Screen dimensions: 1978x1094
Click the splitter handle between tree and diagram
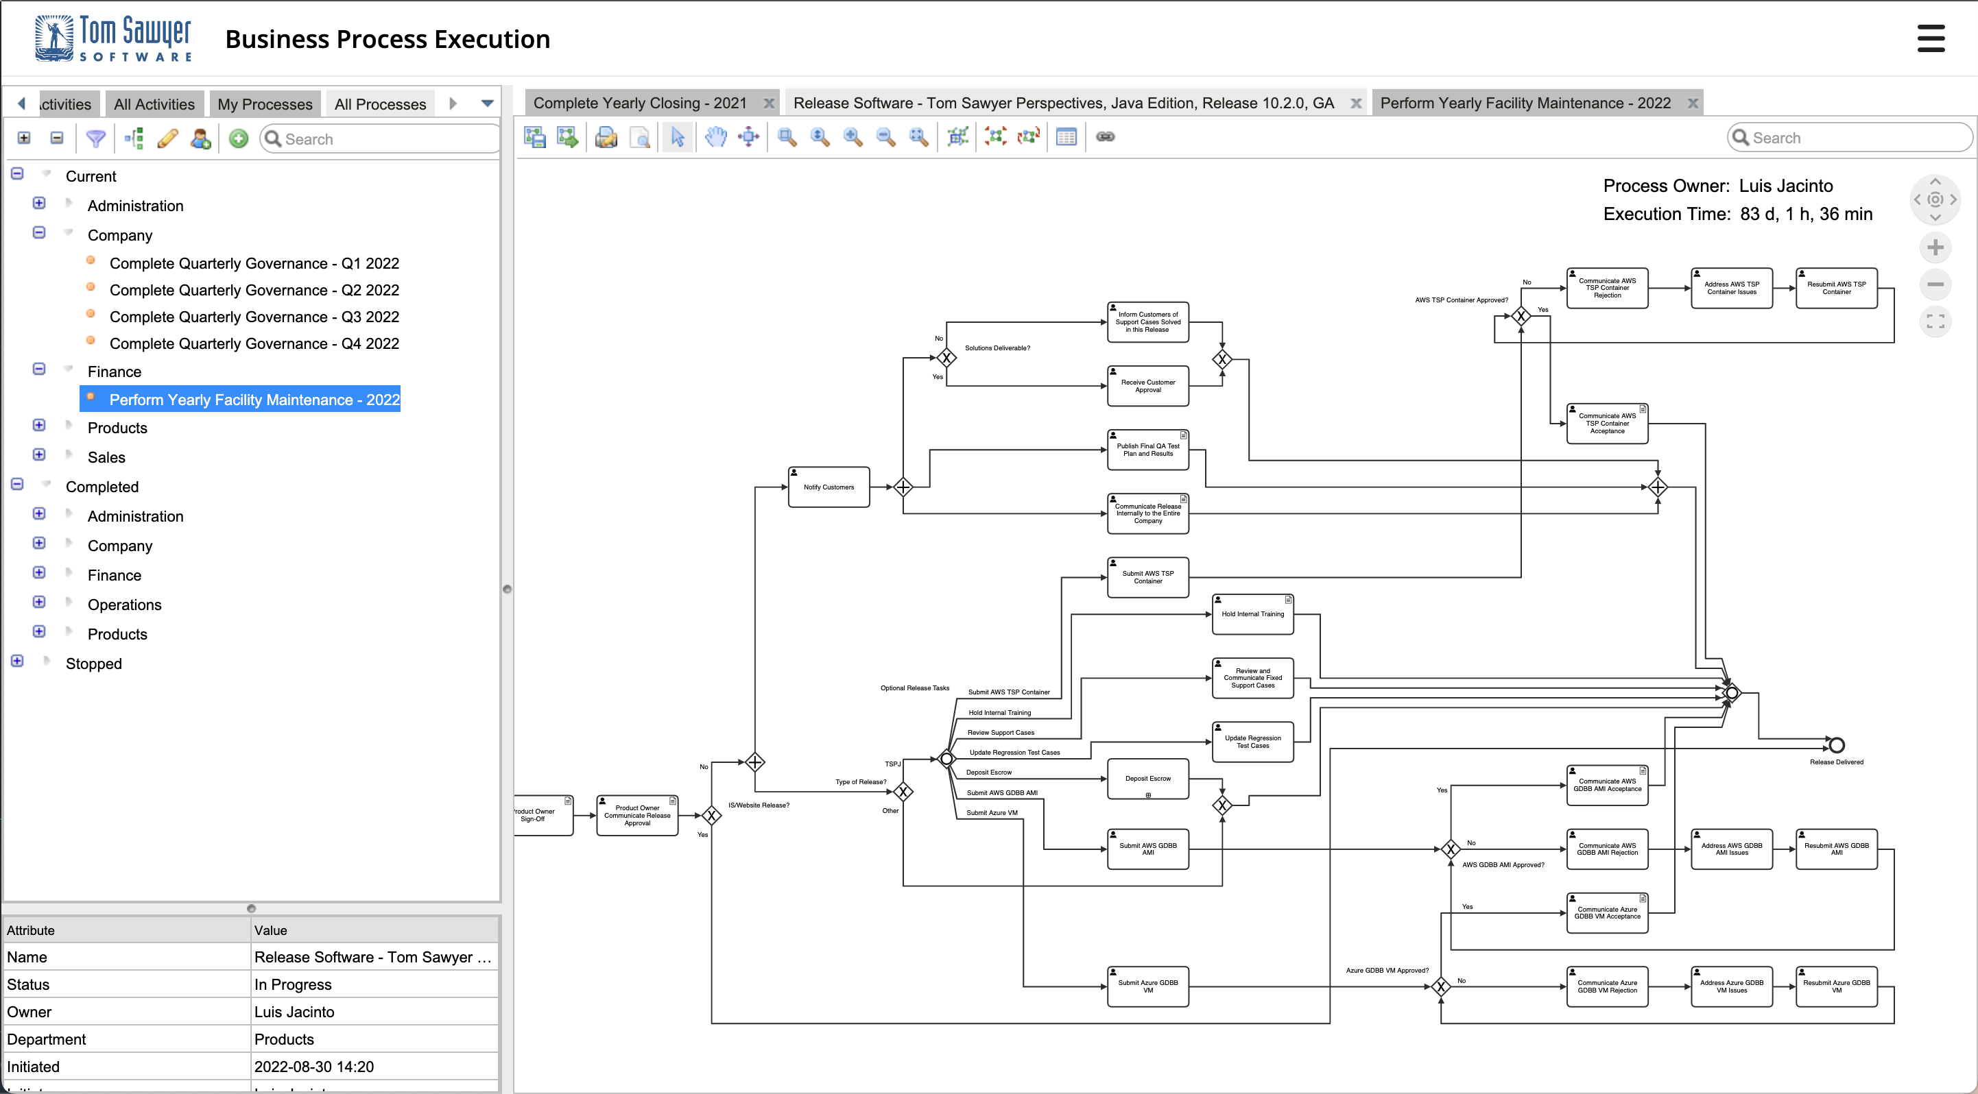click(x=507, y=589)
